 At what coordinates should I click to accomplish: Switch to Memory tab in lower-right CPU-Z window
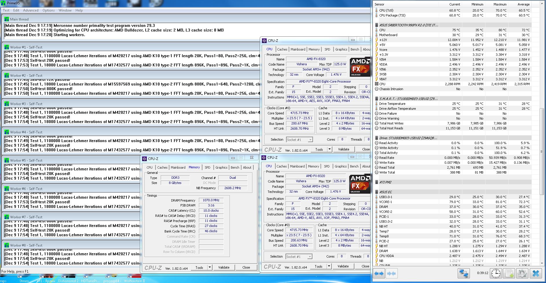(x=314, y=166)
